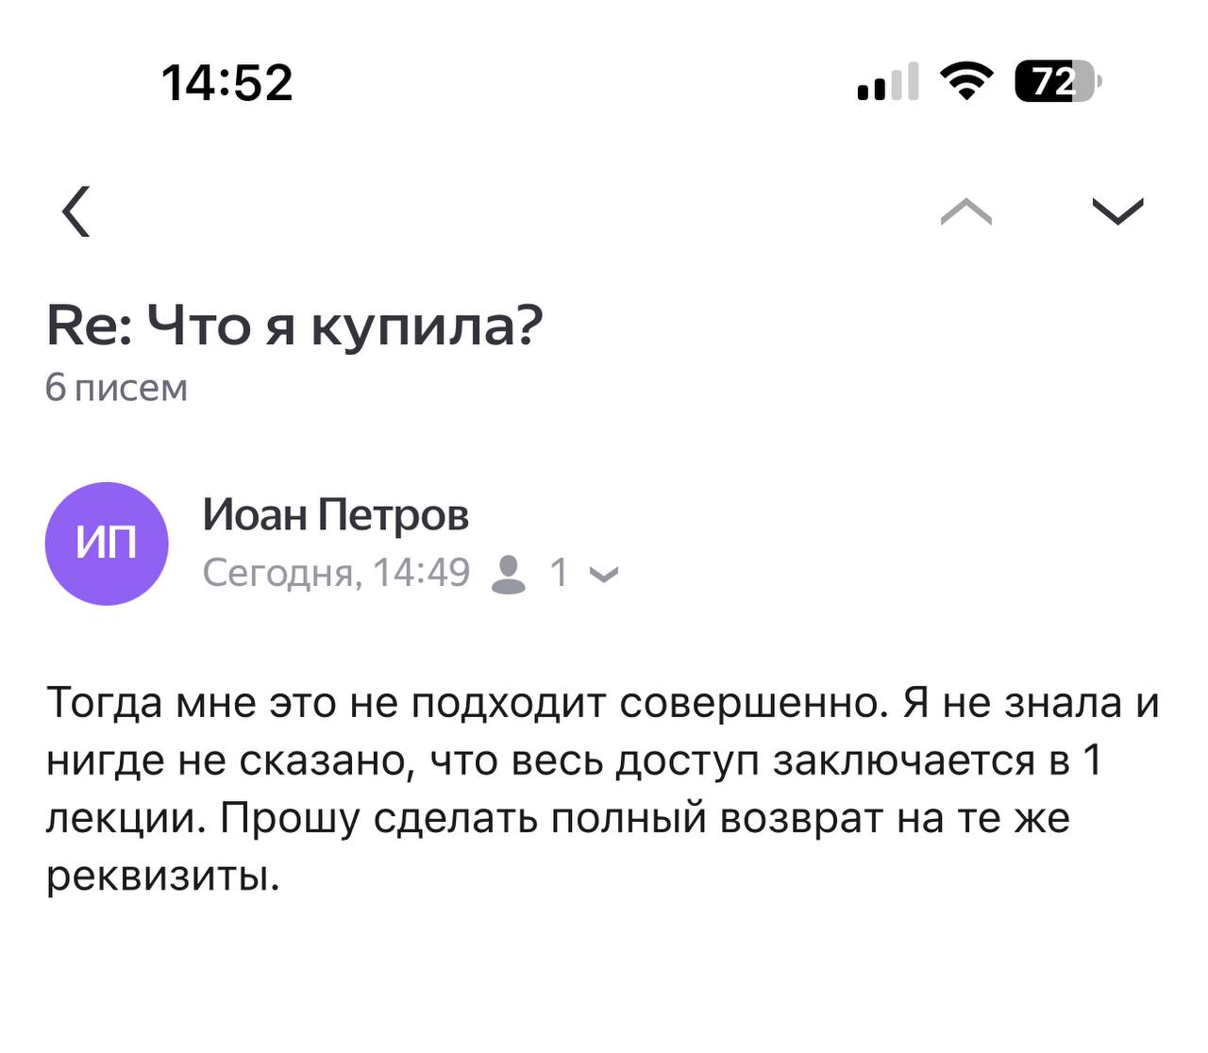The image size is (1208, 1053).
Task: Tap the word "реквизиты" in message
Action: point(162,876)
